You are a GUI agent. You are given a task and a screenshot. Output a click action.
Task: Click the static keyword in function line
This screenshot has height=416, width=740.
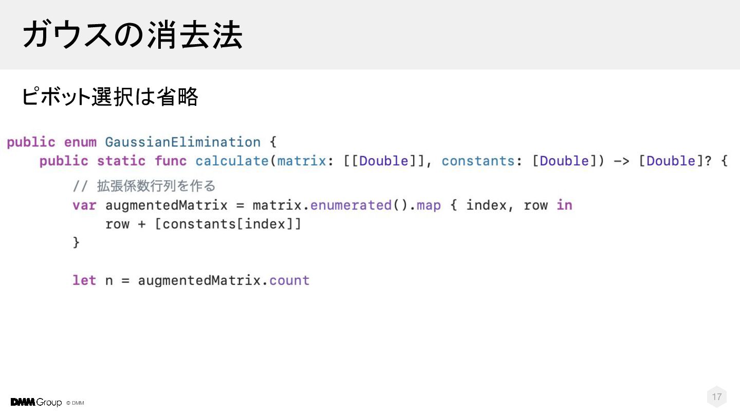click(121, 161)
